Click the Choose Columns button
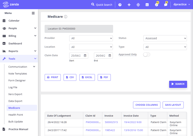Viewport: 193px width, 136px height. click(x=146, y=105)
